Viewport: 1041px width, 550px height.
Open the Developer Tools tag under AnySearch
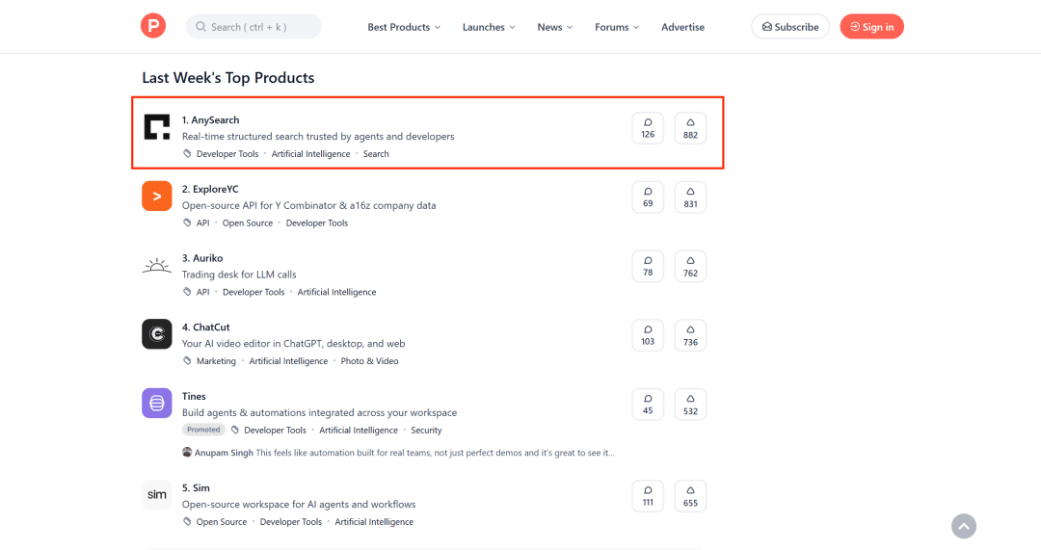[227, 154]
